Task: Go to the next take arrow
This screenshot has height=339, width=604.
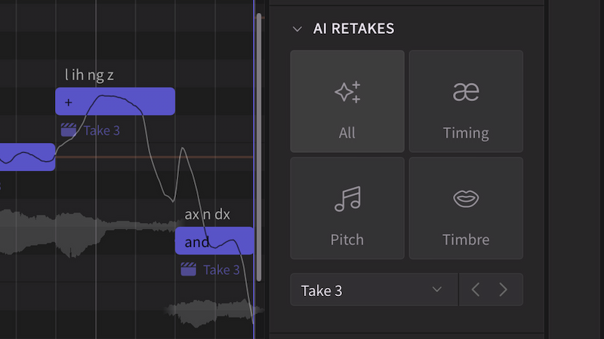Action: coord(504,290)
